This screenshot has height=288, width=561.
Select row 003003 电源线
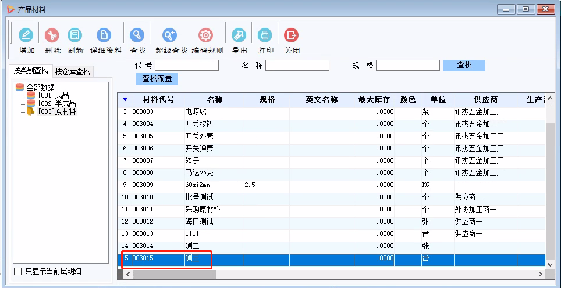(x=331, y=112)
